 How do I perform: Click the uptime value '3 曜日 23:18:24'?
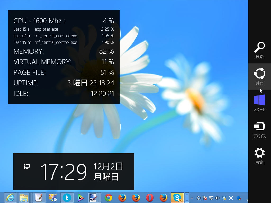point(91,83)
